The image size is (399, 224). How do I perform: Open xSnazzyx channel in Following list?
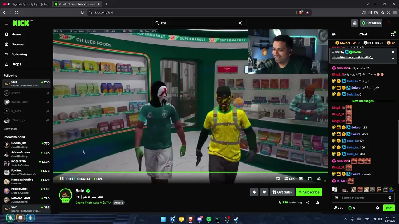(x=26, y=120)
